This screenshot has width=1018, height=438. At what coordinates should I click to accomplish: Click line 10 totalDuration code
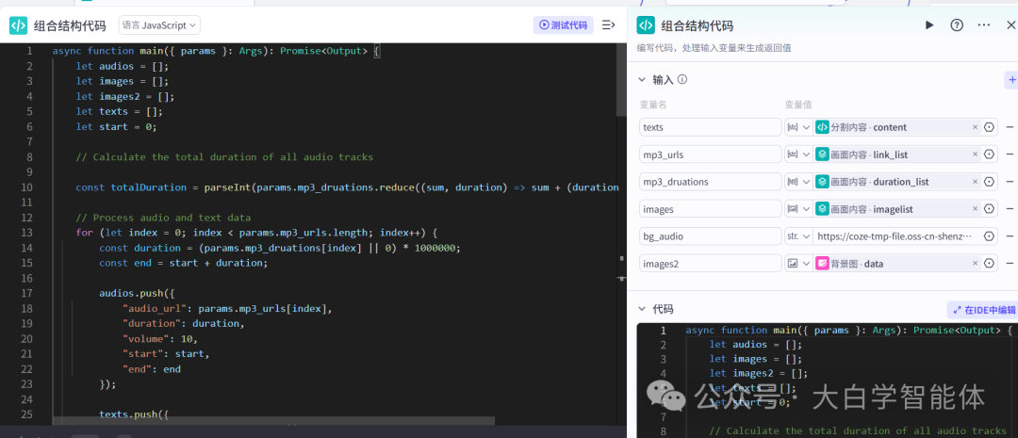347,187
